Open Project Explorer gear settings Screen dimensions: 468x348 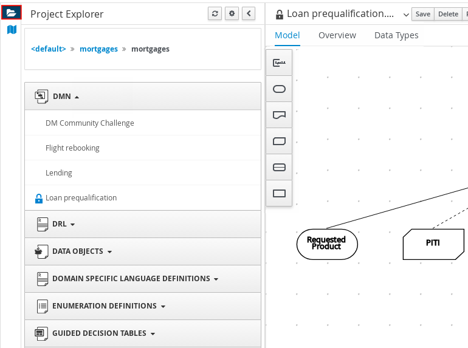[232, 14]
